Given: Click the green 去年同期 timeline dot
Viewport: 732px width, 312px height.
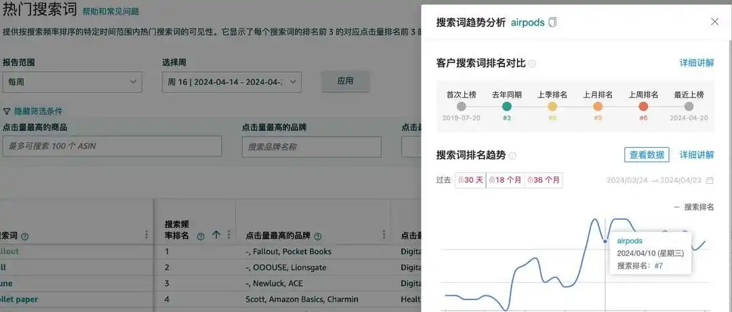Looking at the screenshot, I should 506,106.
